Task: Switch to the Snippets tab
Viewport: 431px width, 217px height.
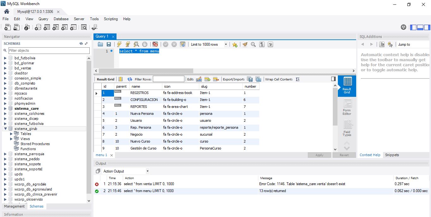Action: coord(392,155)
